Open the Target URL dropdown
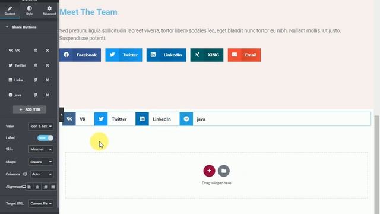 point(41,203)
